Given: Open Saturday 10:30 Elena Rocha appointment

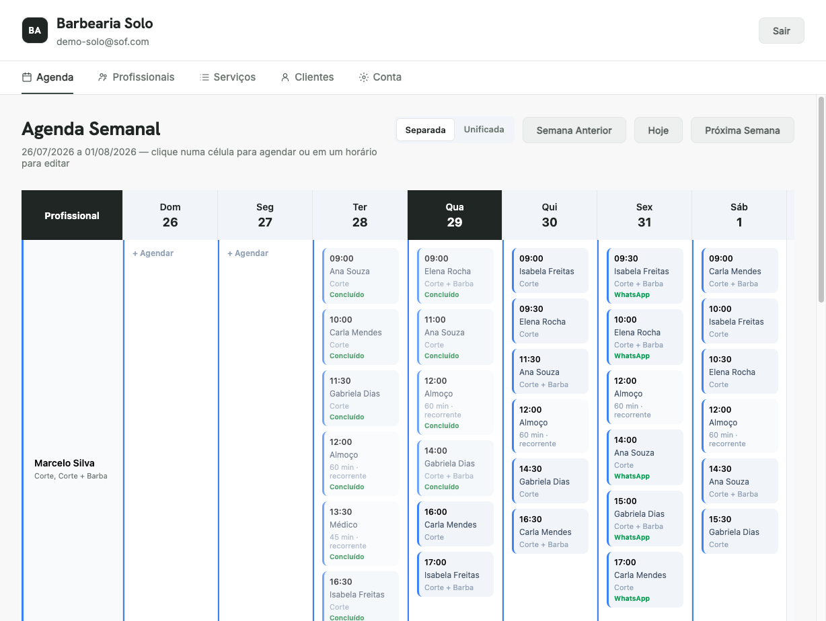Looking at the screenshot, I should pos(740,372).
